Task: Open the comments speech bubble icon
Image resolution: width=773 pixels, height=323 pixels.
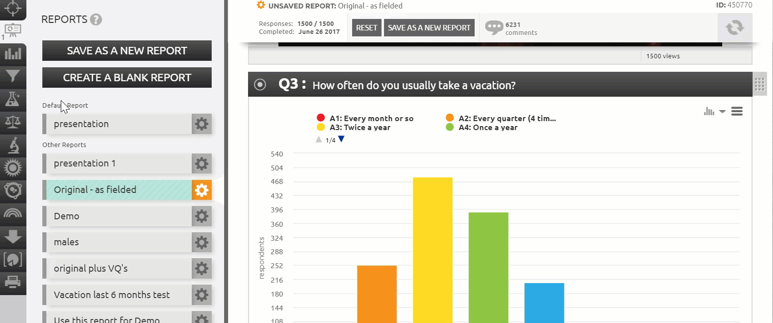Action: (x=494, y=27)
